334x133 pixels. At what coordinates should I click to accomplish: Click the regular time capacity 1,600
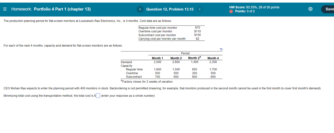(157, 69)
